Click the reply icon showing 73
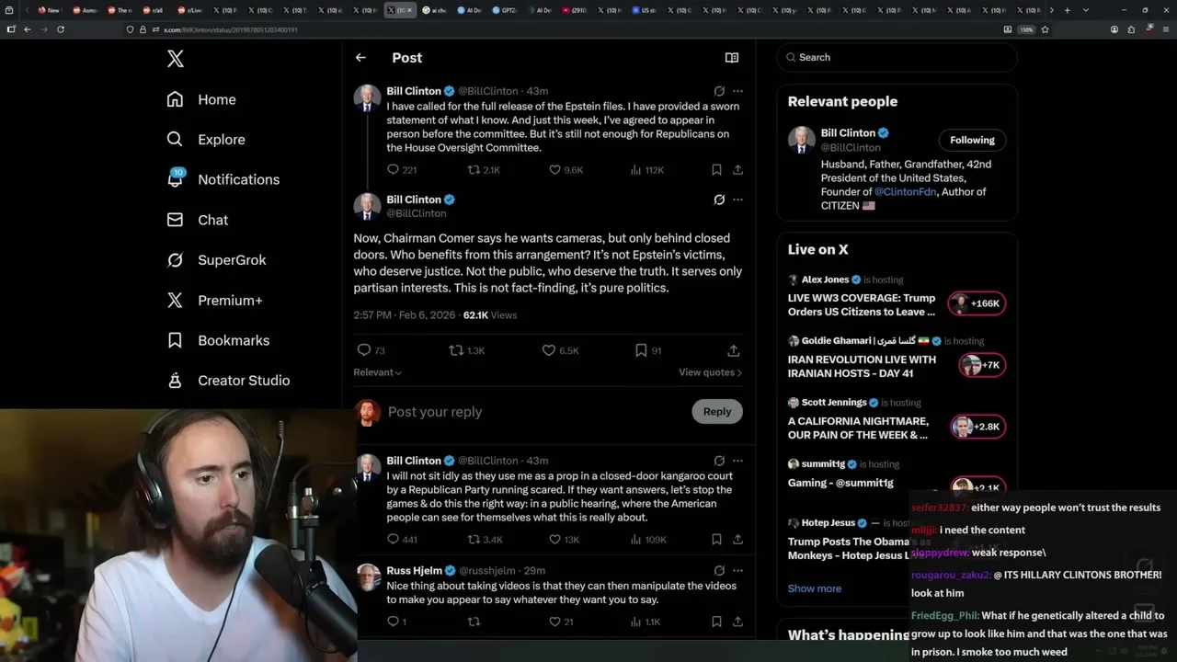The width and height of the screenshot is (1177, 662). point(364,350)
